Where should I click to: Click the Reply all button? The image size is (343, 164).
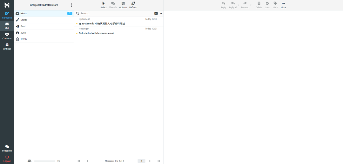pos(233,5)
